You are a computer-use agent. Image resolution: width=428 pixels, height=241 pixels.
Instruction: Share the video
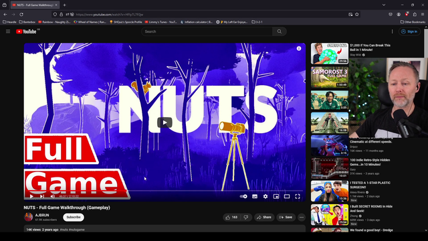click(264, 217)
